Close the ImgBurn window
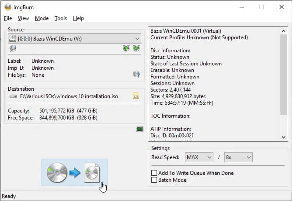Screen dimensions: 293x201 point(282,7)
